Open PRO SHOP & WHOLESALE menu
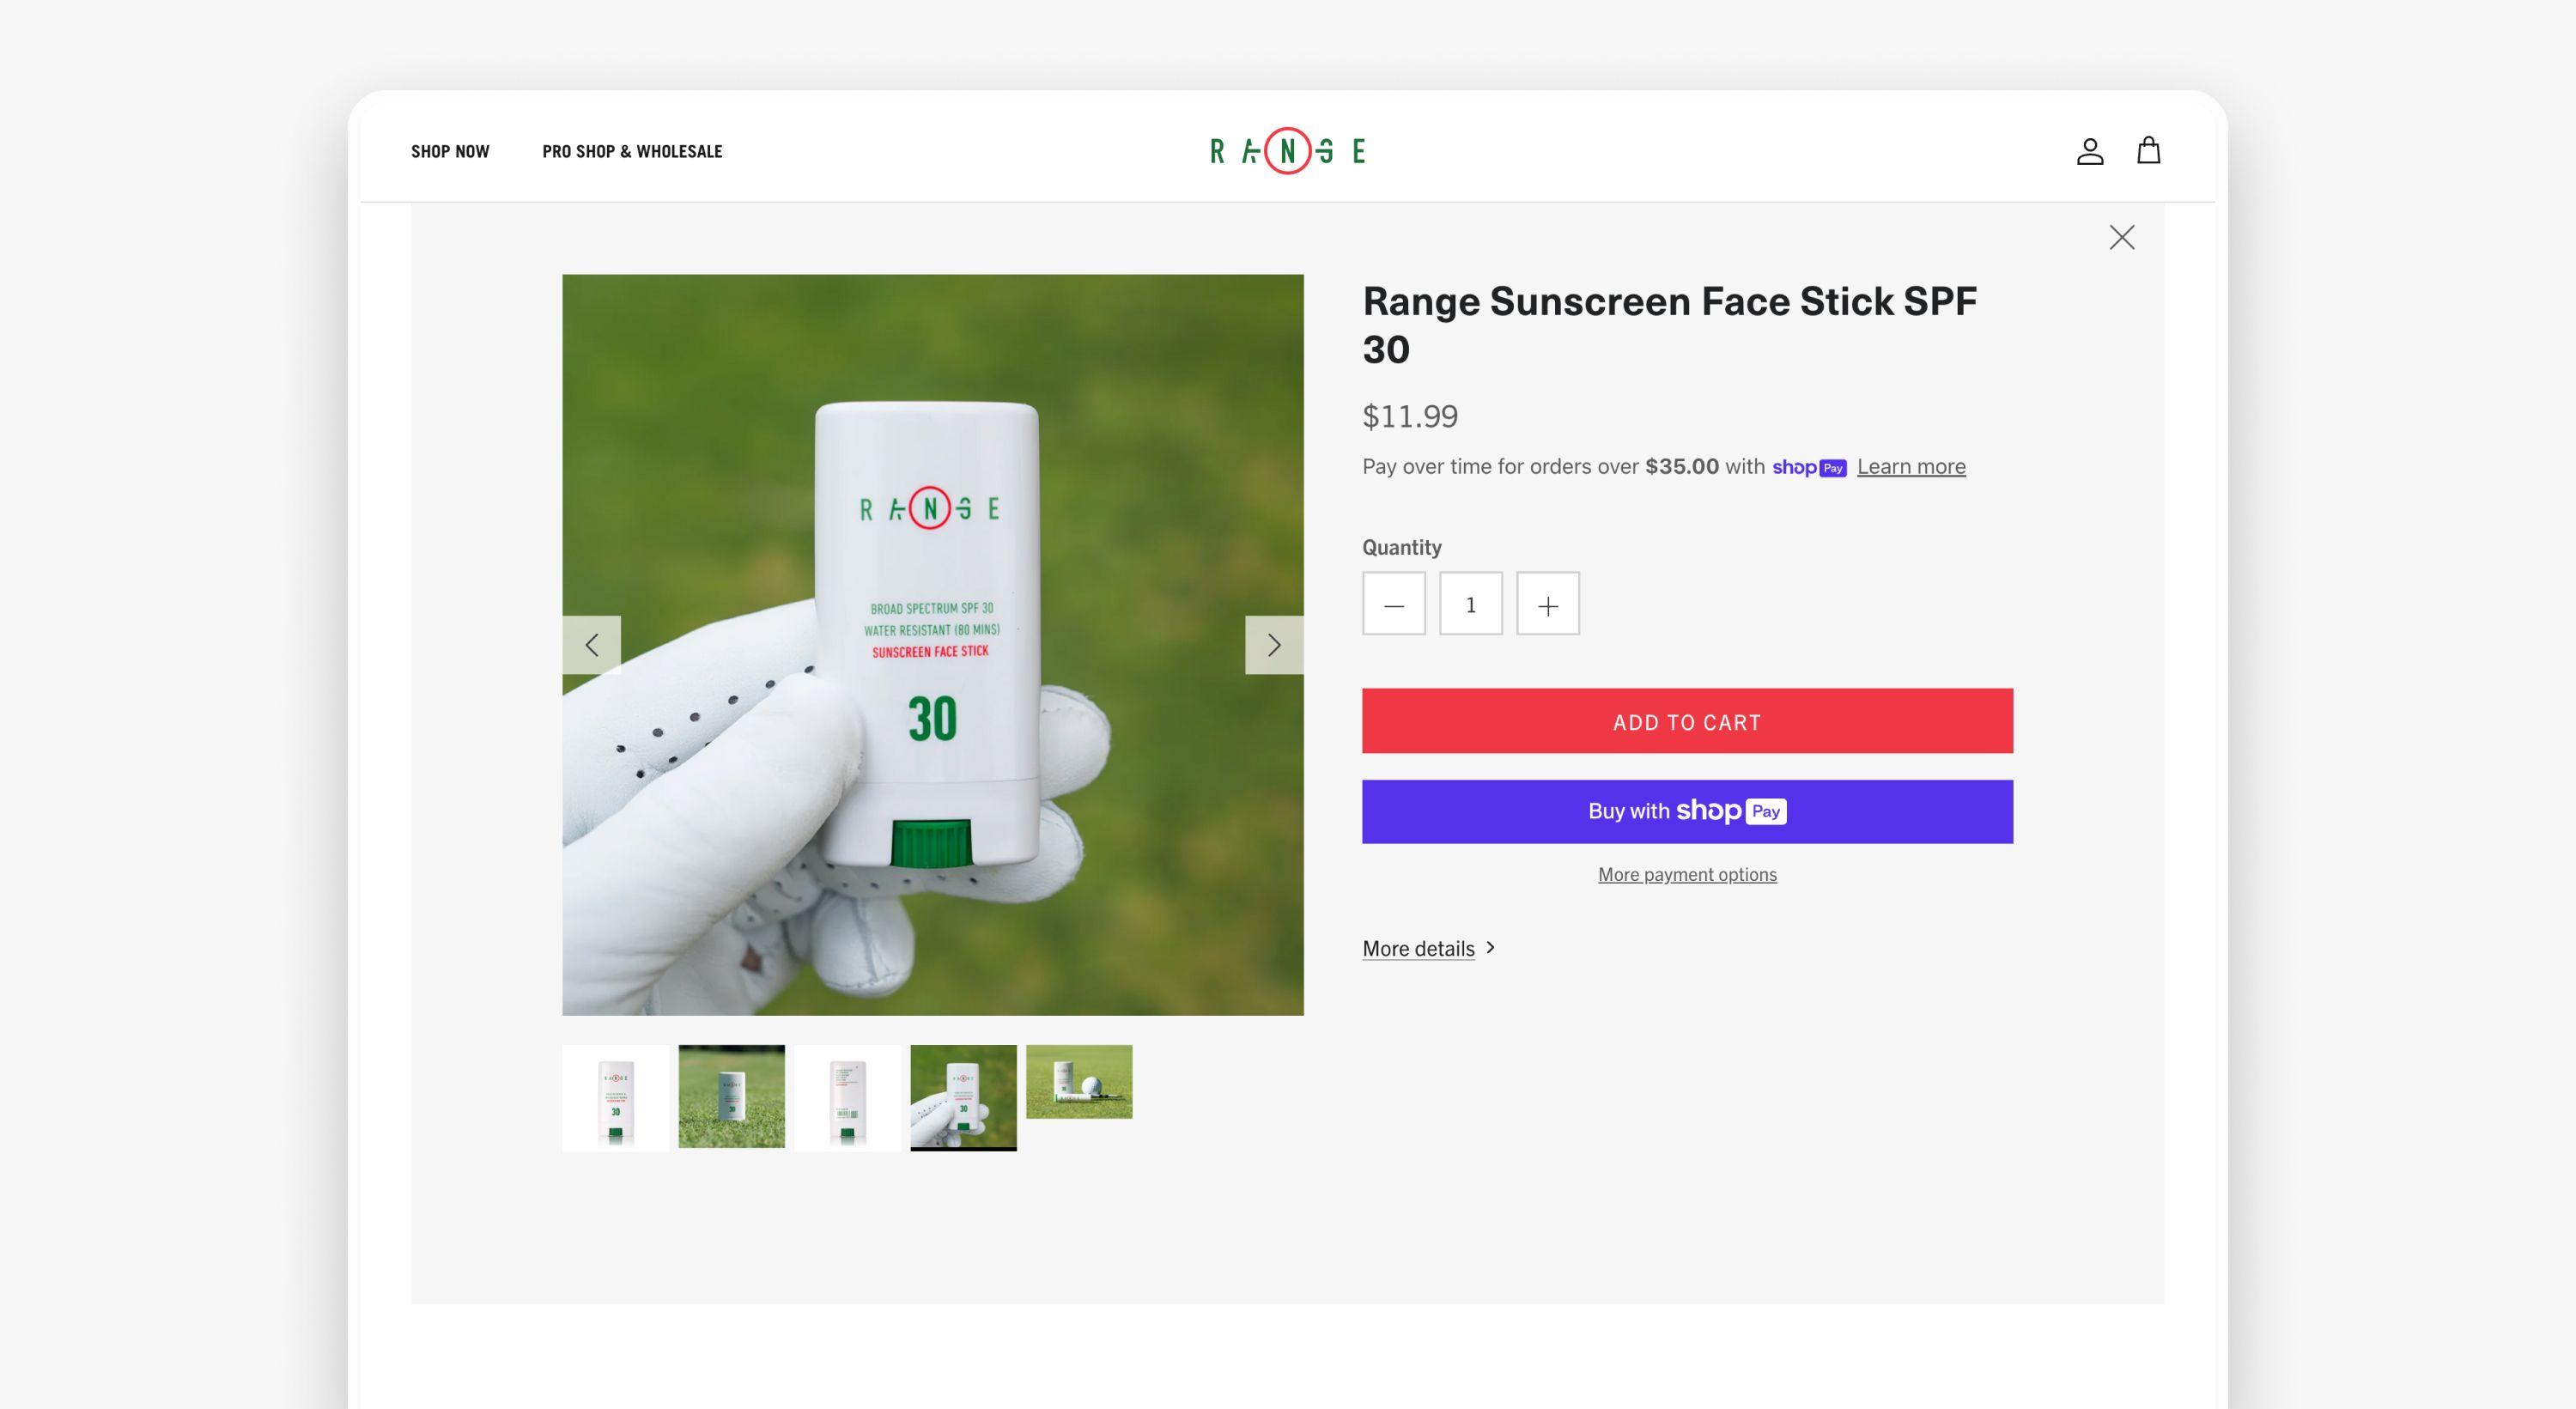 (632, 151)
